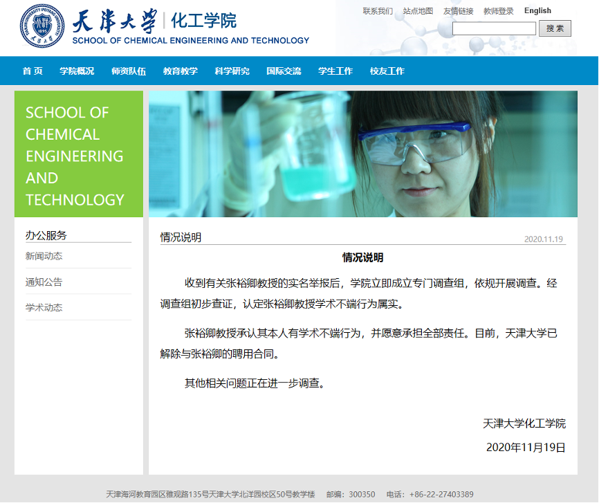
Task: Switch the site to English
Action: coord(537,10)
